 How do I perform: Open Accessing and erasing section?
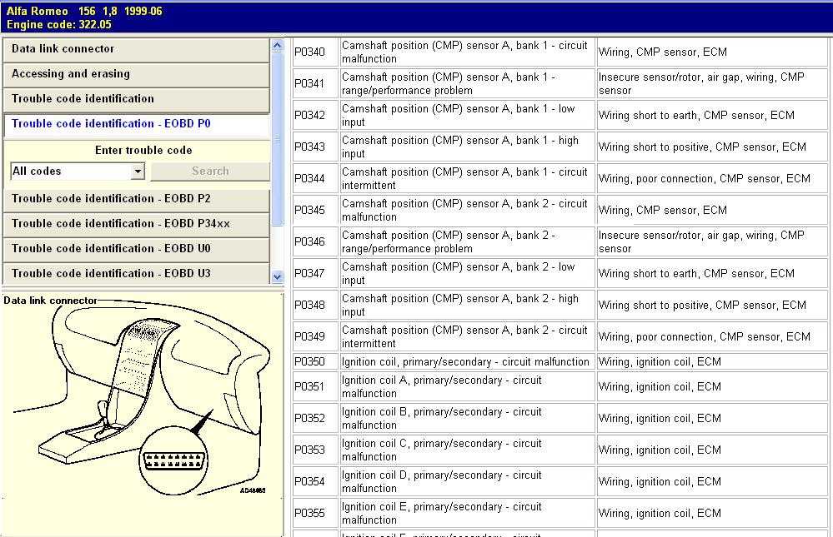coord(137,74)
